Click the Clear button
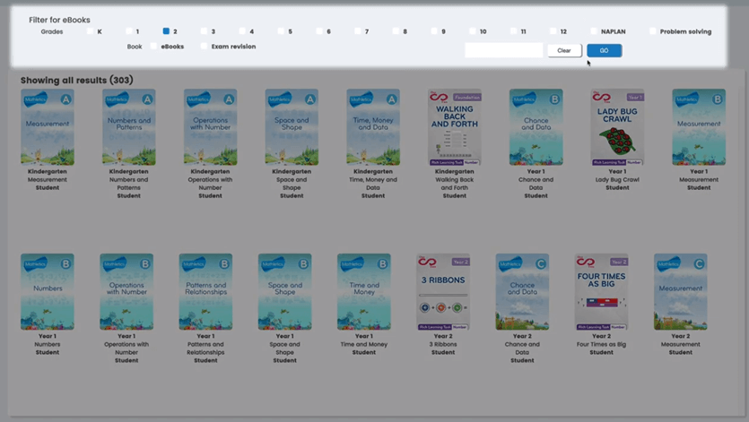 564,50
